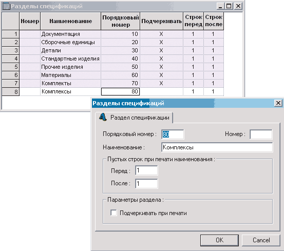
Task: Close the Разделы спецификаций dialog
Action: (278, 103)
